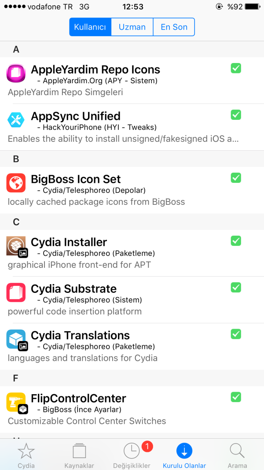Open the Değişiklikler changes tab

[x=132, y=455]
